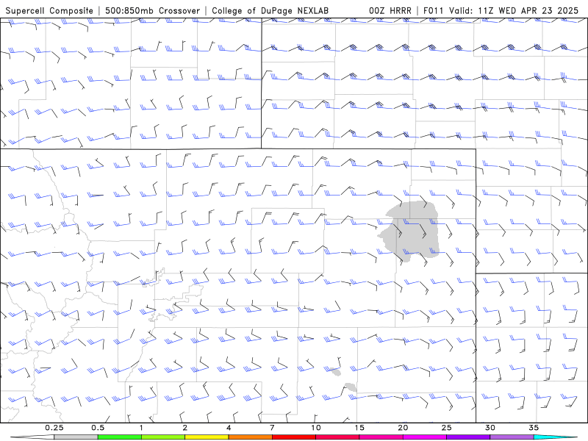Click the "0.5" scale value

click(x=98, y=428)
